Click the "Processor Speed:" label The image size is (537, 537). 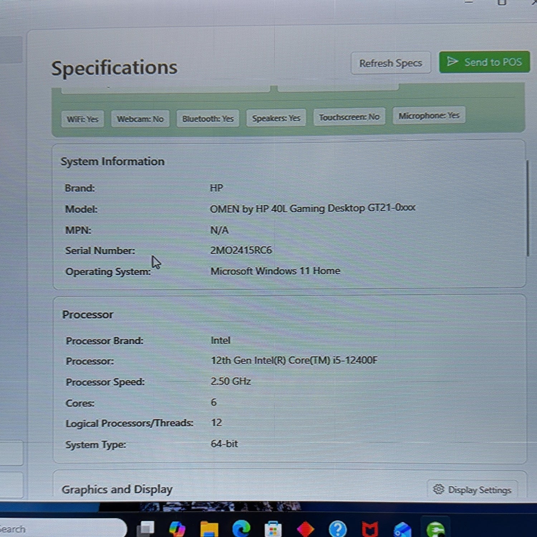click(105, 382)
